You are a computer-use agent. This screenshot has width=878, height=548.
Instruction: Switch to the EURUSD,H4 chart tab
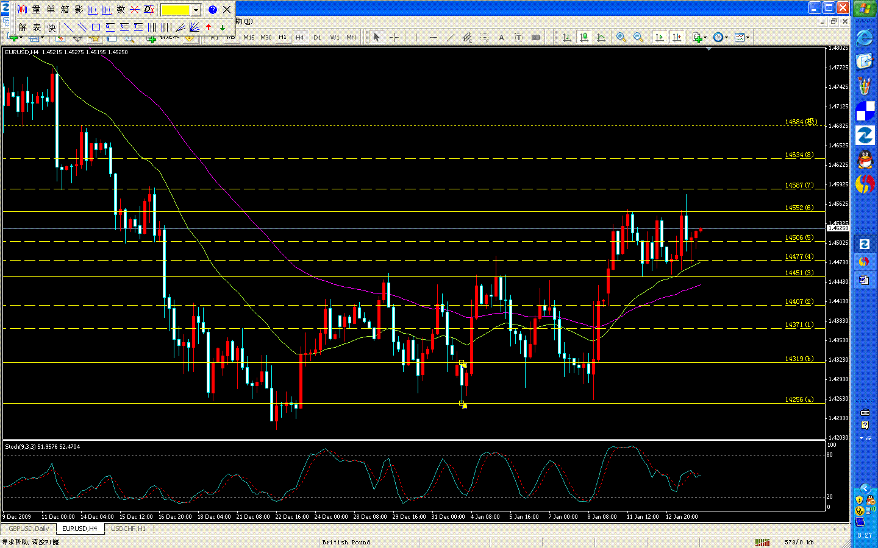pos(79,529)
